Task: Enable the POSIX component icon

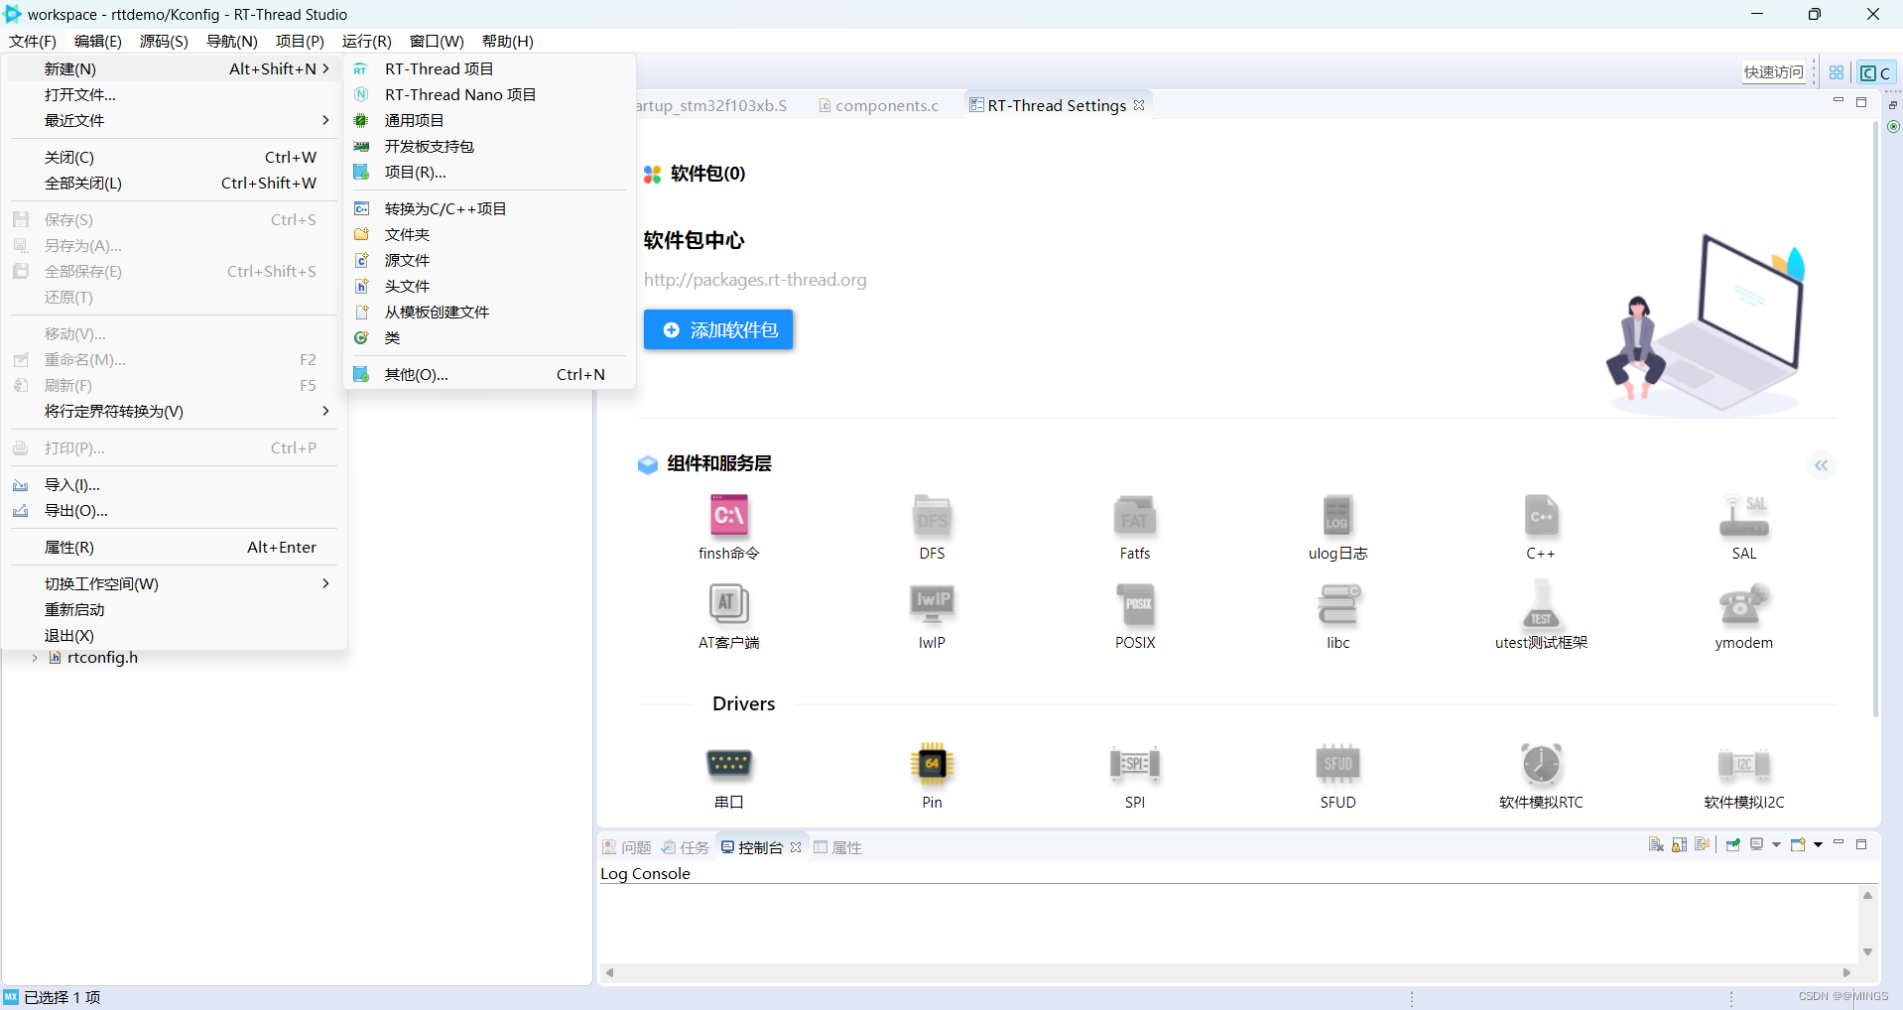Action: pyautogui.click(x=1135, y=603)
